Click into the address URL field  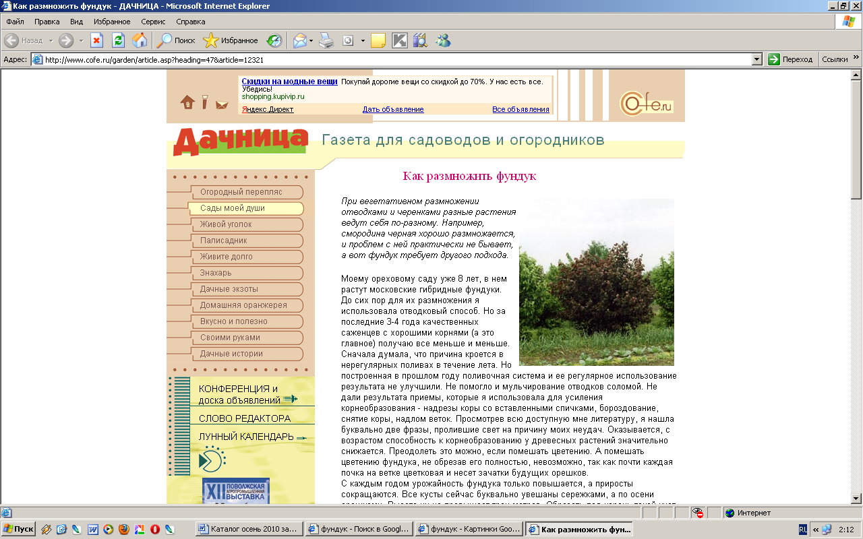[x=396, y=59]
